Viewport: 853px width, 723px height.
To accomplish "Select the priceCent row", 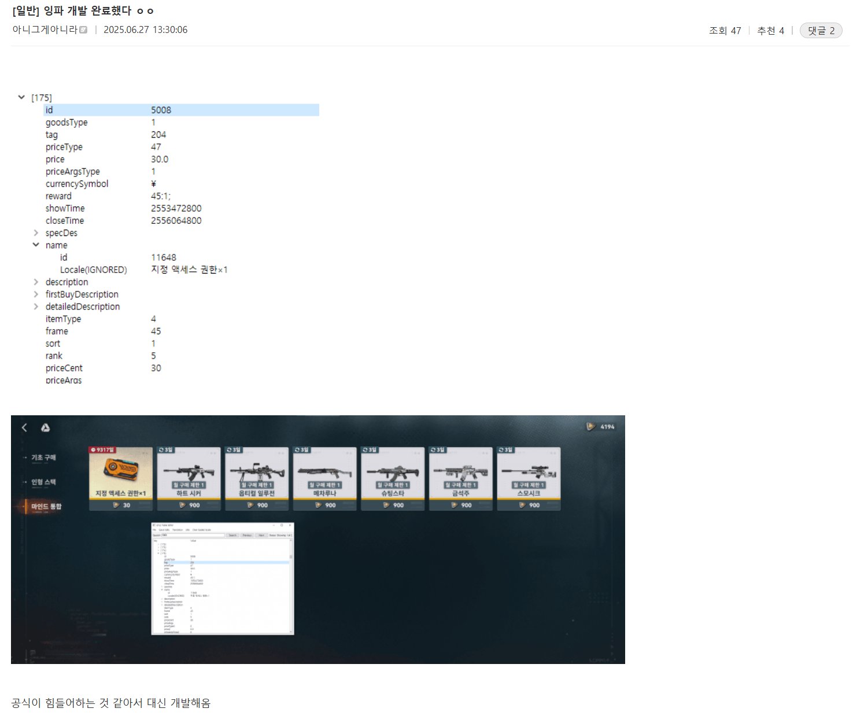I will pyautogui.click(x=182, y=368).
